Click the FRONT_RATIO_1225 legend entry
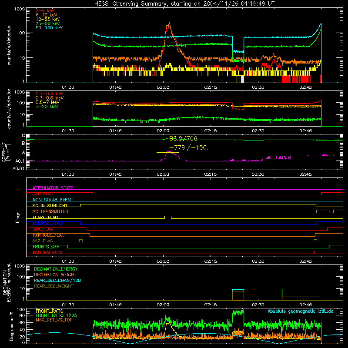 pyautogui.click(x=56, y=315)
